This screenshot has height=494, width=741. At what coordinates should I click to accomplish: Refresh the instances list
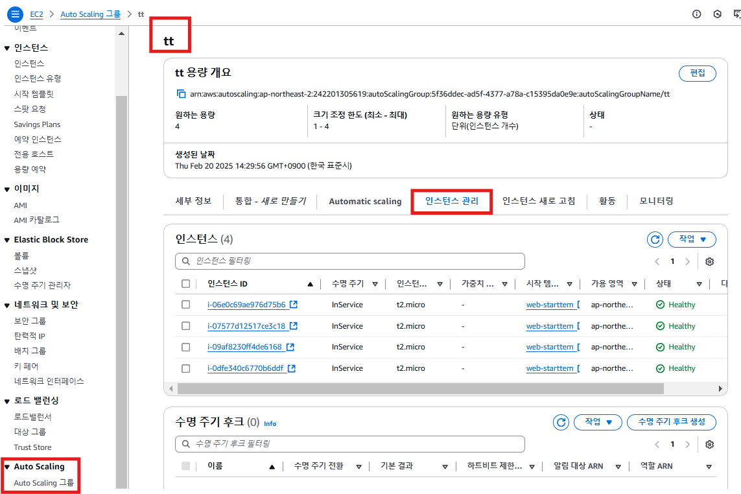(x=655, y=239)
